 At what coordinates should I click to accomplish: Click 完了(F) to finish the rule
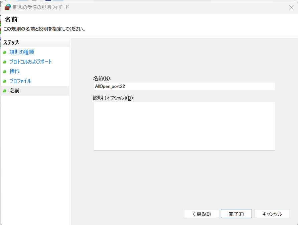(236, 214)
